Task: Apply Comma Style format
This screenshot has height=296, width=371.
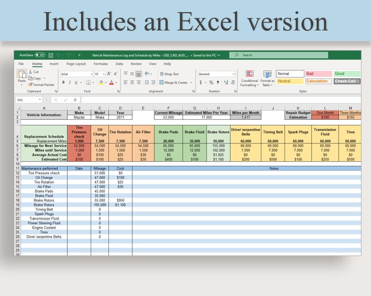Action: tap(218, 83)
